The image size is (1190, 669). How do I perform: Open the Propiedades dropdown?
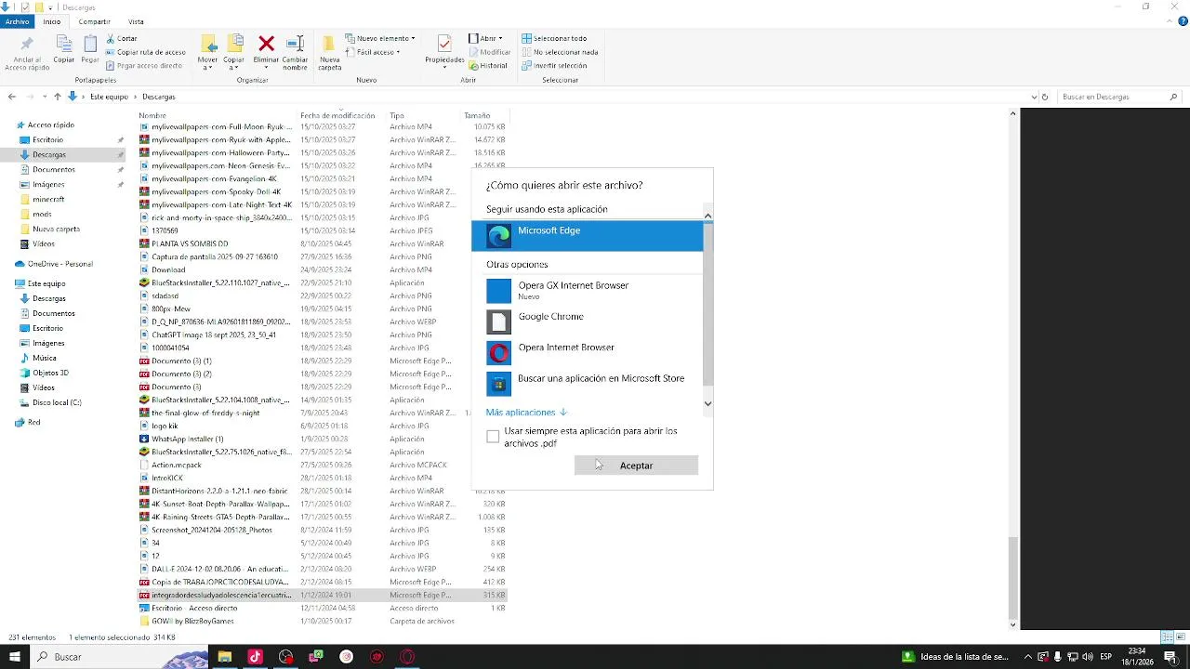[444, 51]
